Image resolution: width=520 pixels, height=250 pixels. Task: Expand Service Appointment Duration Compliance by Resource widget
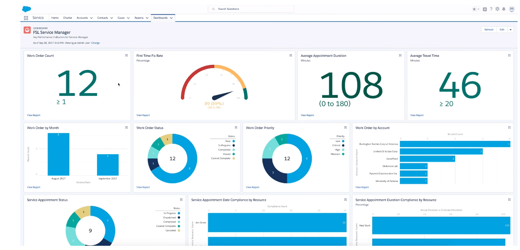(x=509, y=199)
